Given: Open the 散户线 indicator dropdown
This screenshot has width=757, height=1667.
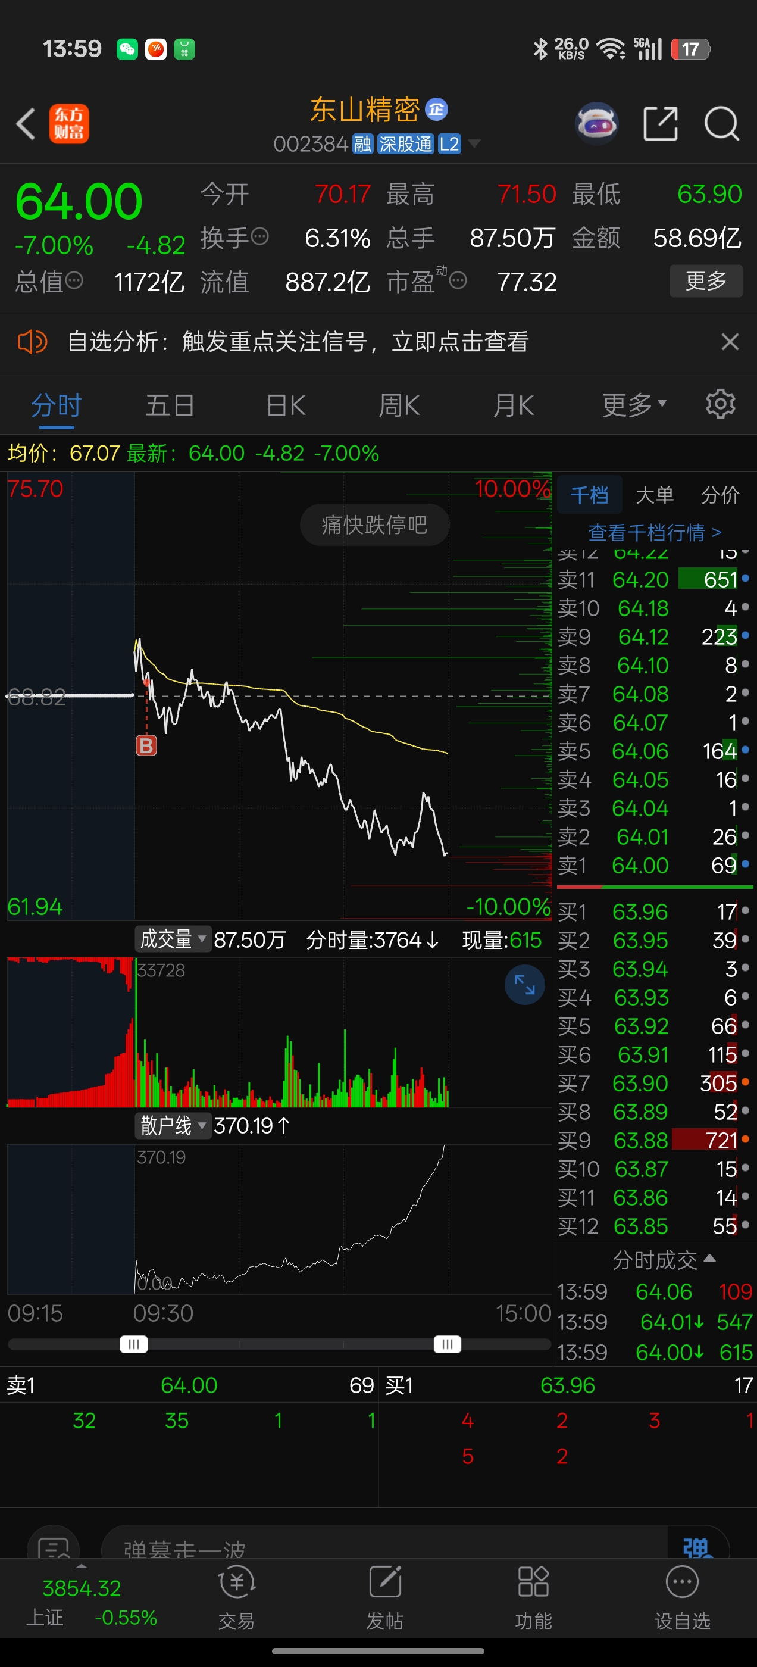Looking at the screenshot, I should pos(173,1125).
